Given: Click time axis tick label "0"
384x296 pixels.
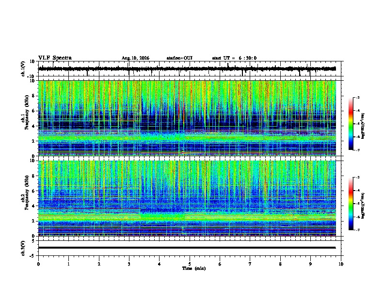Looking at the screenshot, I should (x=38, y=264).
